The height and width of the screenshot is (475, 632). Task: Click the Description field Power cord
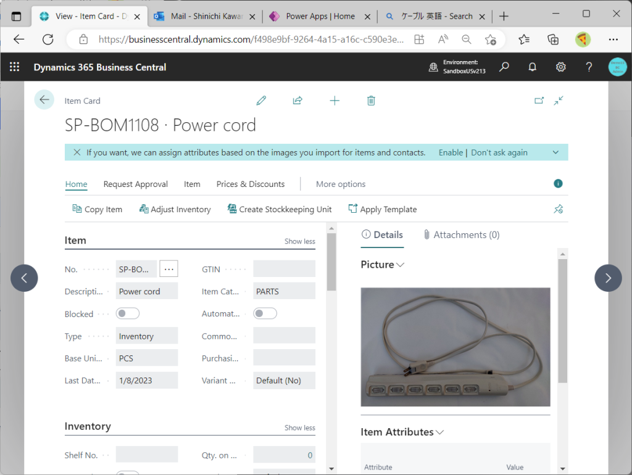point(147,291)
